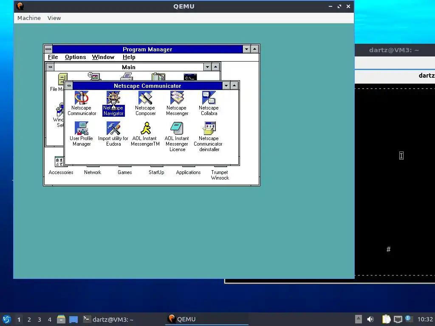This screenshot has width=435, height=326.
Task: Click the Netscape Communicator group title bar
Action: pyautogui.click(x=147, y=86)
